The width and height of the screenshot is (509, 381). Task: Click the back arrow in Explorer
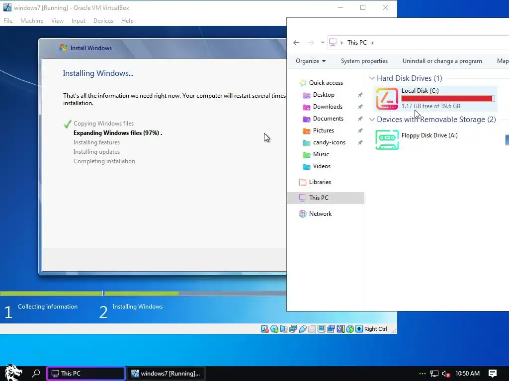pos(296,43)
